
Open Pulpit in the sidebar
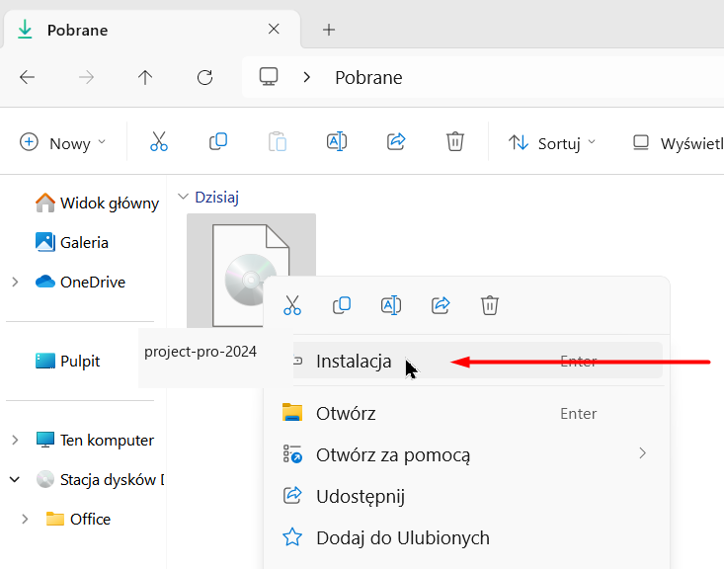(67, 361)
